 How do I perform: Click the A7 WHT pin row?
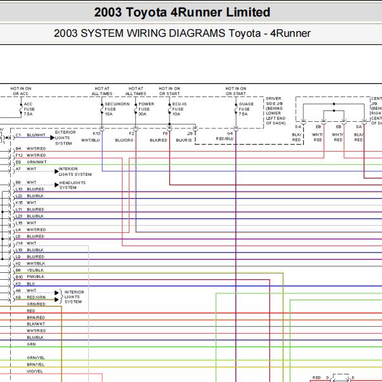coord(26,169)
